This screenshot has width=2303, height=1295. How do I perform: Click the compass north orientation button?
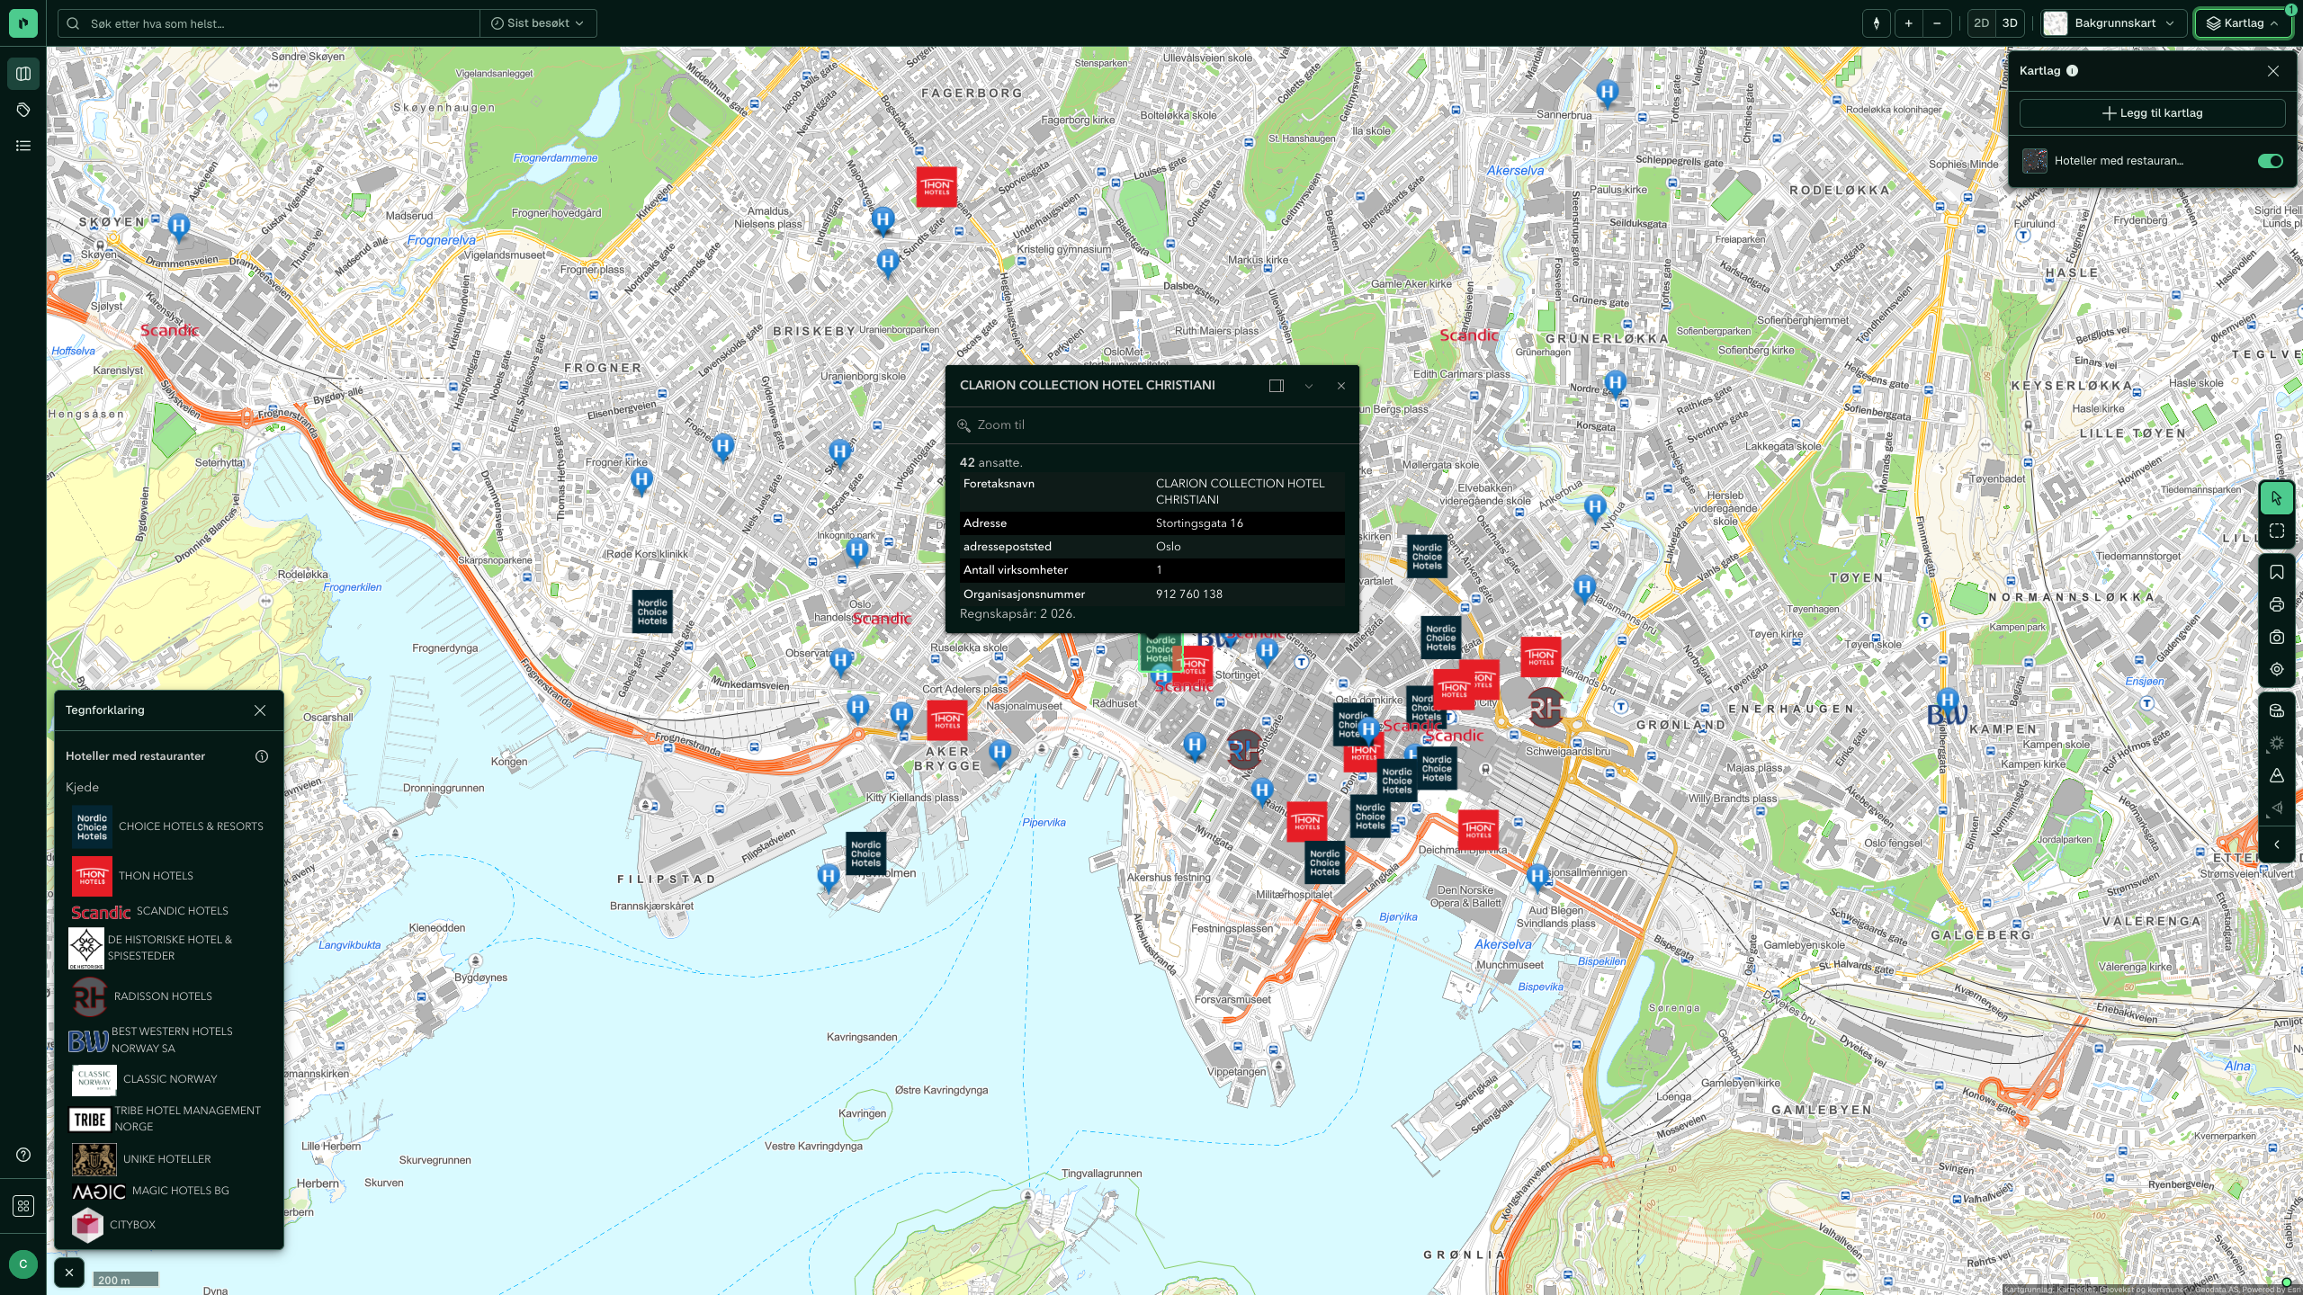pyautogui.click(x=1877, y=23)
